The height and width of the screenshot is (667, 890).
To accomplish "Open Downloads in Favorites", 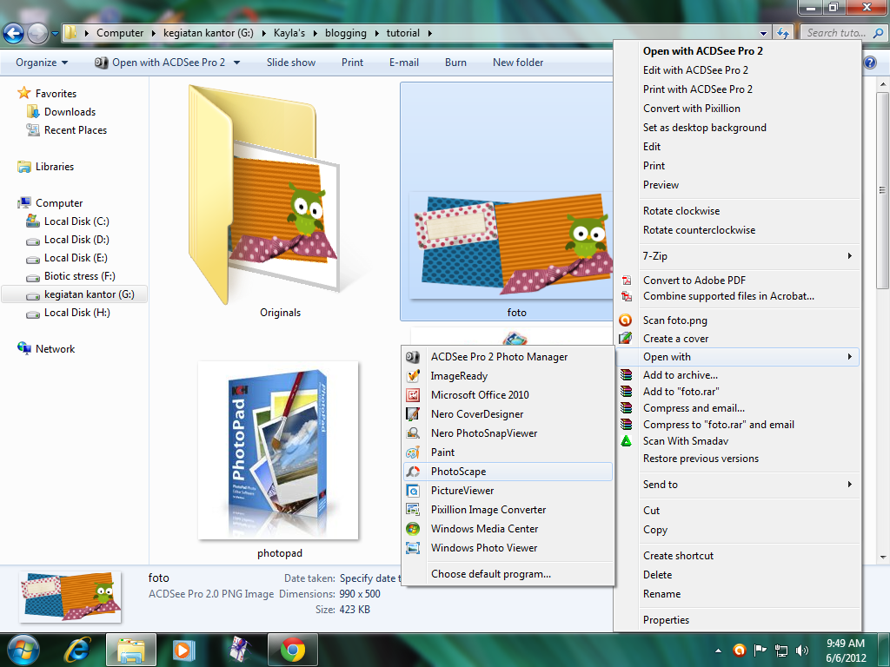I will [x=70, y=112].
